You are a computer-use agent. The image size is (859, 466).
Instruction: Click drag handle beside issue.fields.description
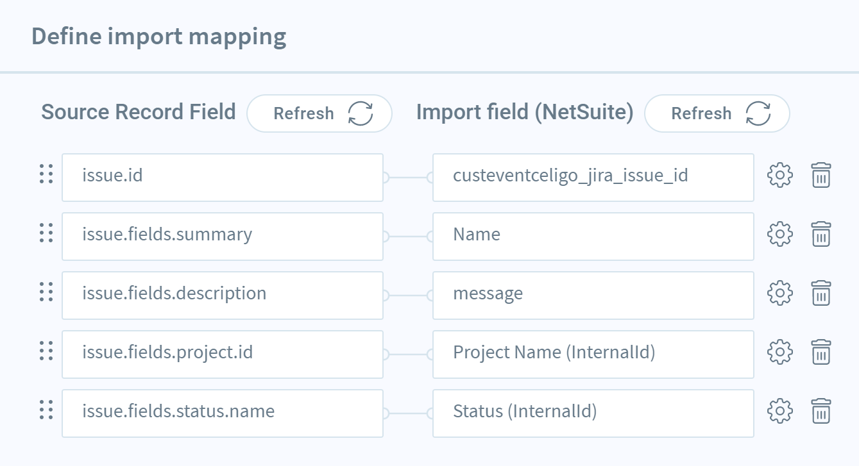46,292
